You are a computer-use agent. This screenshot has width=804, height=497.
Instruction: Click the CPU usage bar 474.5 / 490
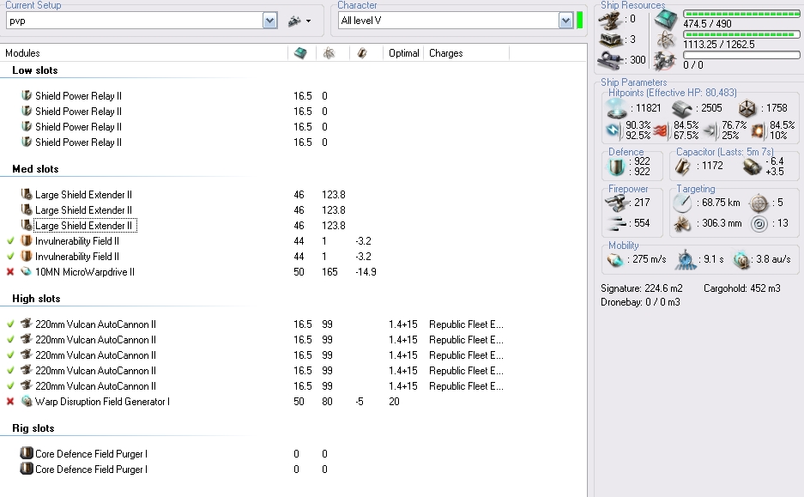tap(741, 14)
